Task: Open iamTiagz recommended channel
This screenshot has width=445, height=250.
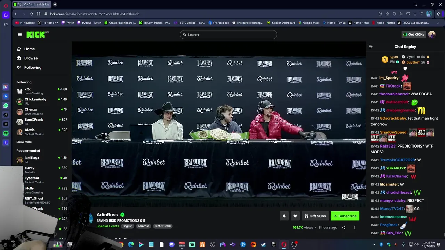Action: click(42, 159)
